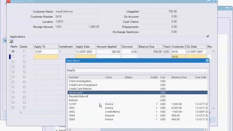The height and width of the screenshot is (131, 233).
Task: Click Exchange Gain/Loss amount field
Action: coord(159,32)
